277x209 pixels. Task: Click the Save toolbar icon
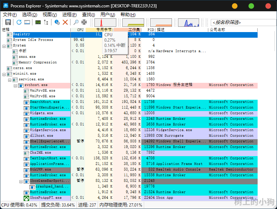(8, 22)
